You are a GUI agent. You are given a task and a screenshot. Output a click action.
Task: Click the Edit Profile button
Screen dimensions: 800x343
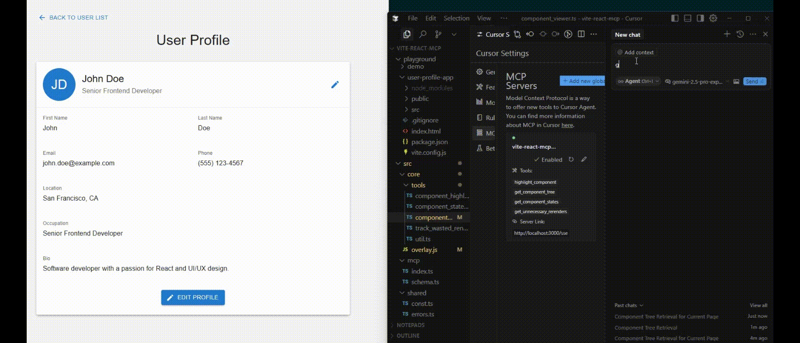pyautogui.click(x=193, y=297)
